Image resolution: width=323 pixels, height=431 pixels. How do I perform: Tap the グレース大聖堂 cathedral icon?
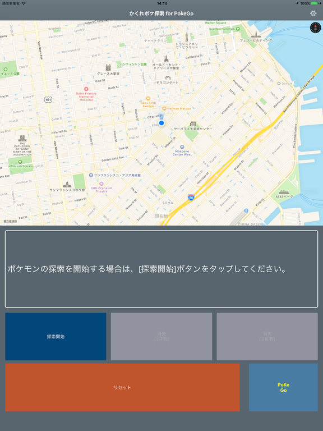tap(108, 67)
